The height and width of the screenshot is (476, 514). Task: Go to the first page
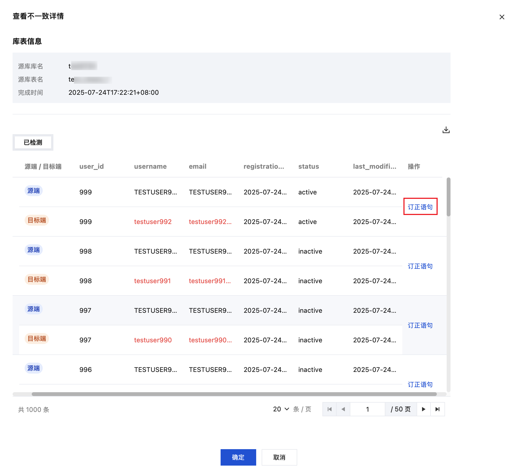click(330, 409)
